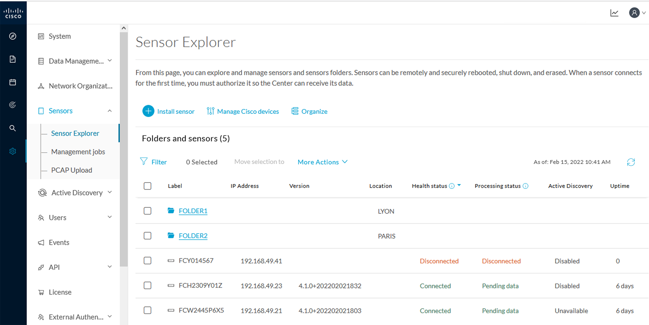649x325 pixels.
Task: Click the blue plus Install sensor icon
Action: [x=148, y=111]
